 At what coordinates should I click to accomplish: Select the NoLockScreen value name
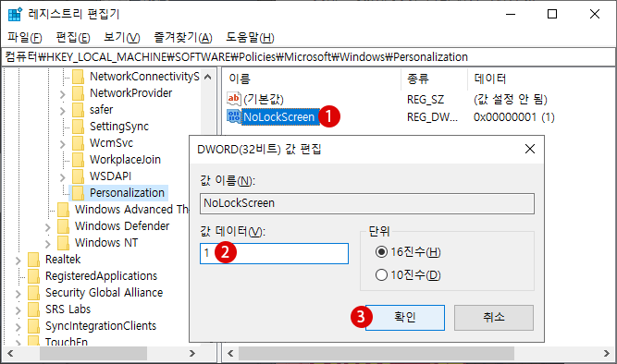tap(279, 116)
